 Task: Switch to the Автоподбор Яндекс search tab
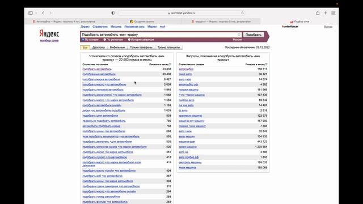click(64, 22)
